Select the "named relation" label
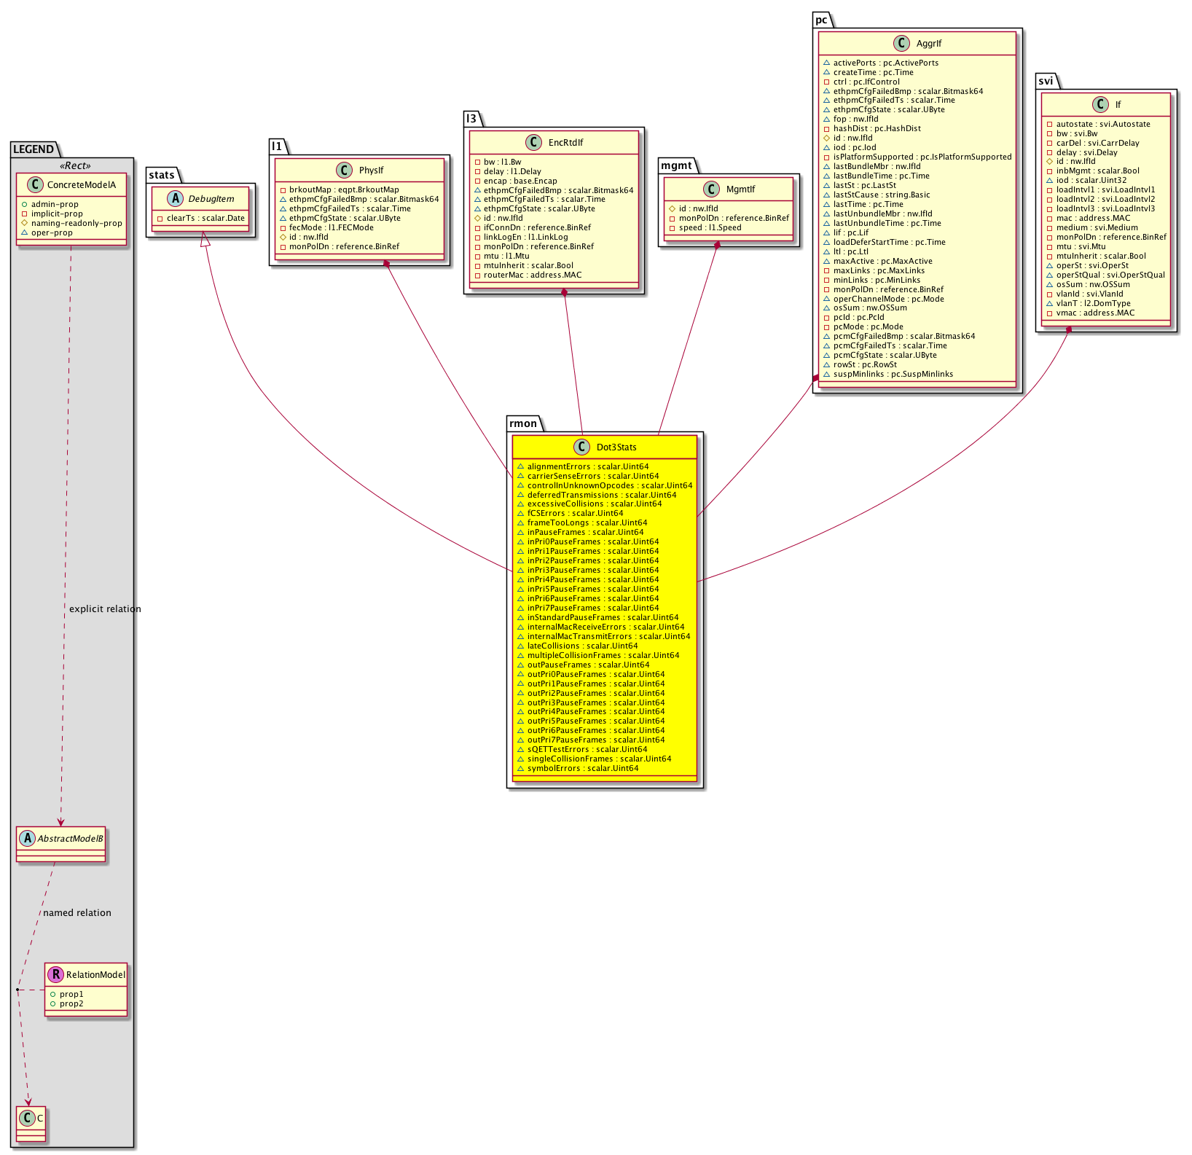 pos(77,912)
